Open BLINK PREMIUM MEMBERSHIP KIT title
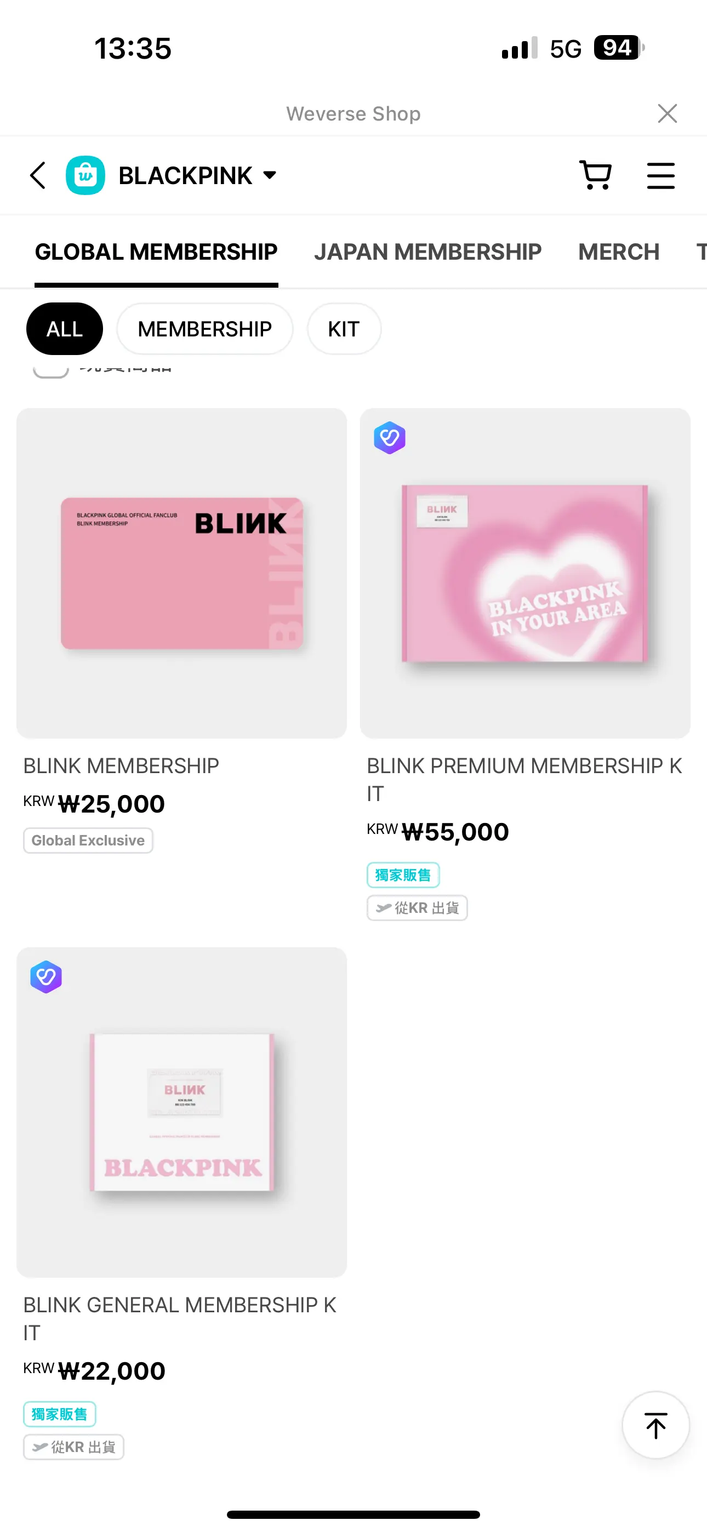 point(524,779)
